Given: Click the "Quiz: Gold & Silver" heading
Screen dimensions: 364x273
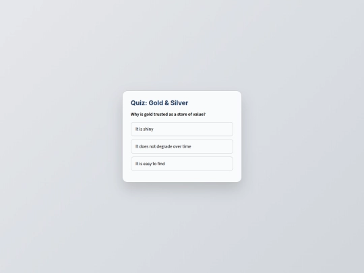Looking at the screenshot, I should pyautogui.click(x=159, y=103).
